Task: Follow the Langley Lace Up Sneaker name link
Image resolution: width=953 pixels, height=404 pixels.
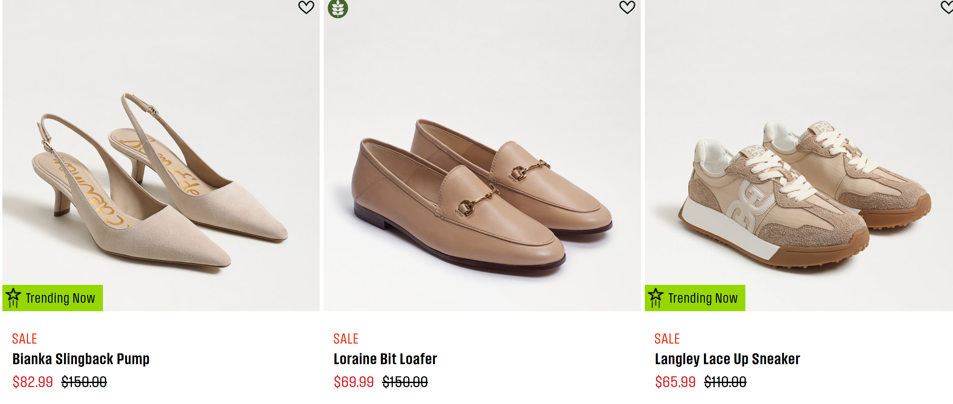Action: [727, 359]
